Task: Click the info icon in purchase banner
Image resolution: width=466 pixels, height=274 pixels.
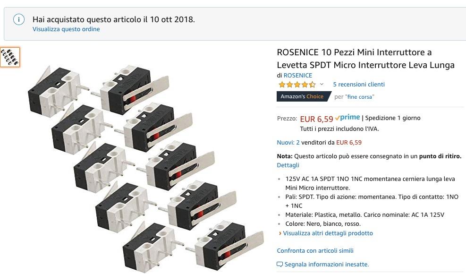Action: coord(19,19)
